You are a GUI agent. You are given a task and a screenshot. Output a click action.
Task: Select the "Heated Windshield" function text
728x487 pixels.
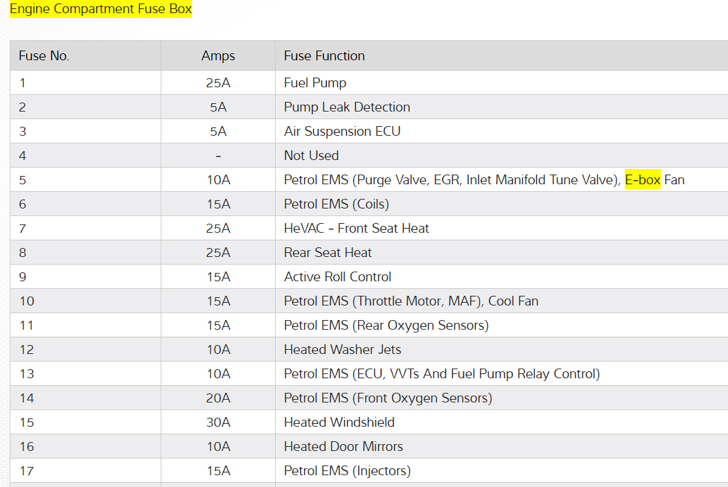tap(339, 423)
